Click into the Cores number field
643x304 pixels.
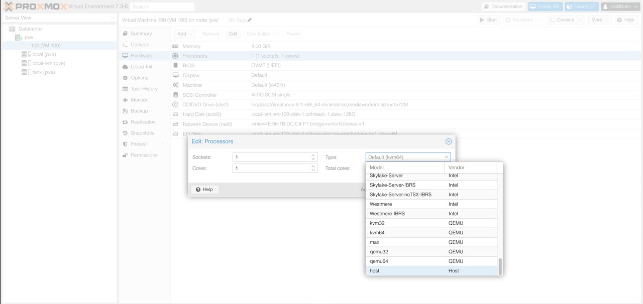point(271,168)
